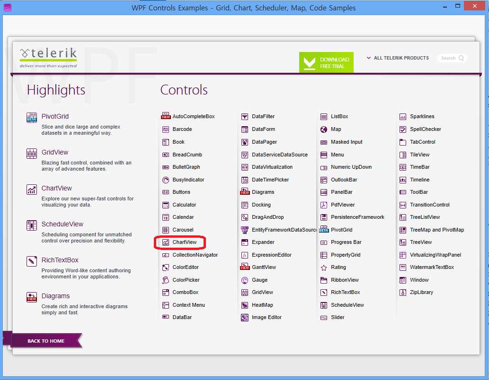Open the RichTextBox highlight title link
Viewport: 489px width, 380px height.
[x=60, y=260]
